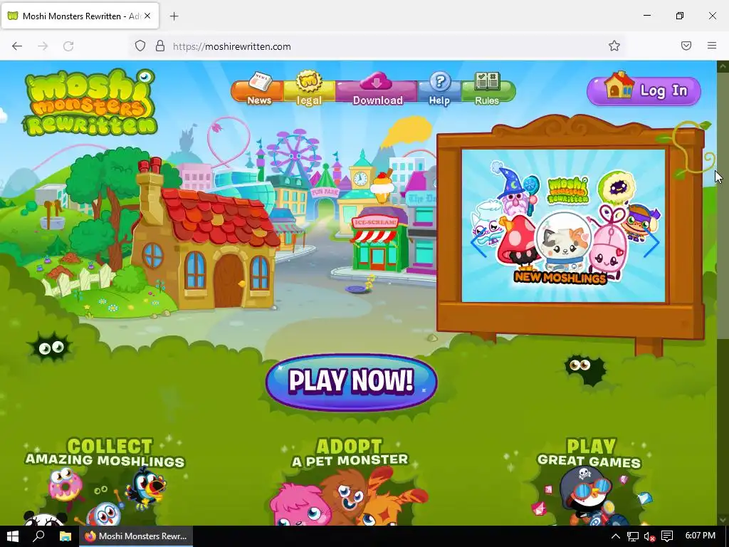Click the cloud download icon above Download
Screen dimensions: 729x547
click(376, 80)
